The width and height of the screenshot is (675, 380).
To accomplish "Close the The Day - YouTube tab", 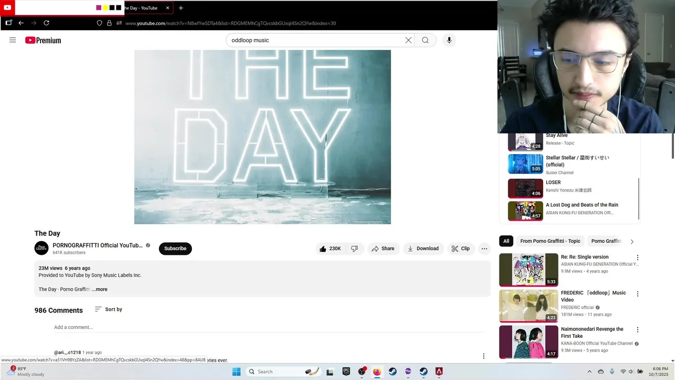I will (168, 8).
